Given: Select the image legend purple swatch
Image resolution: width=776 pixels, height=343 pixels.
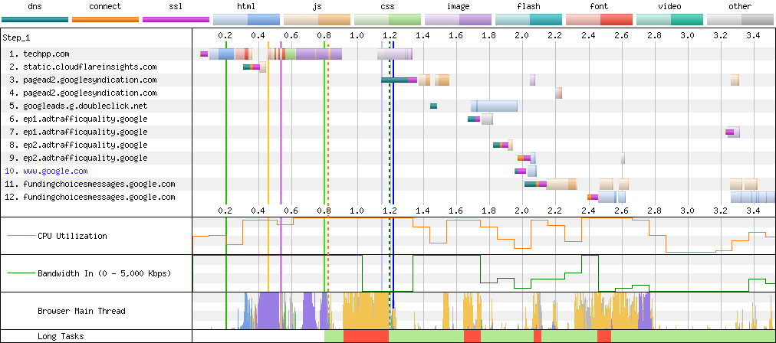Looking at the screenshot, I should pos(459,19).
